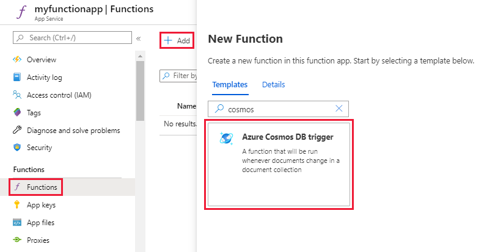Image resolution: width=498 pixels, height=252 pixels.
Task: Switch to the Details tab
Action: (x=273, y=85)
